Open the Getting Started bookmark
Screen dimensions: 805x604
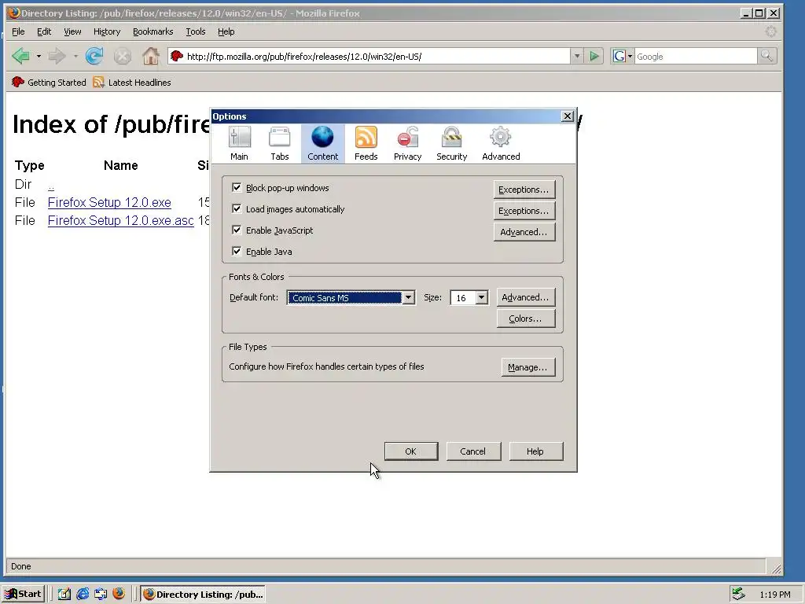[49, 82]
